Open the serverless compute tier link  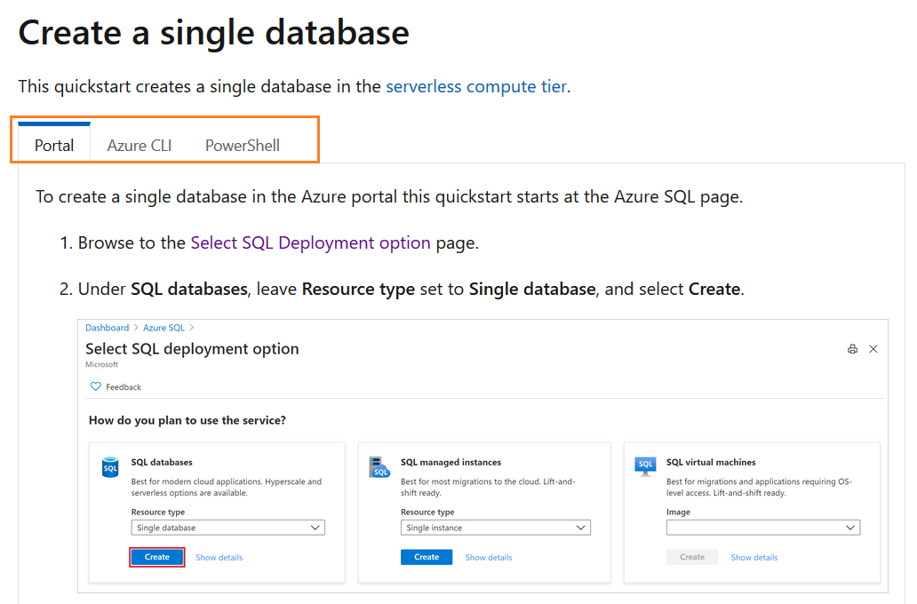[x=475, y=86]
